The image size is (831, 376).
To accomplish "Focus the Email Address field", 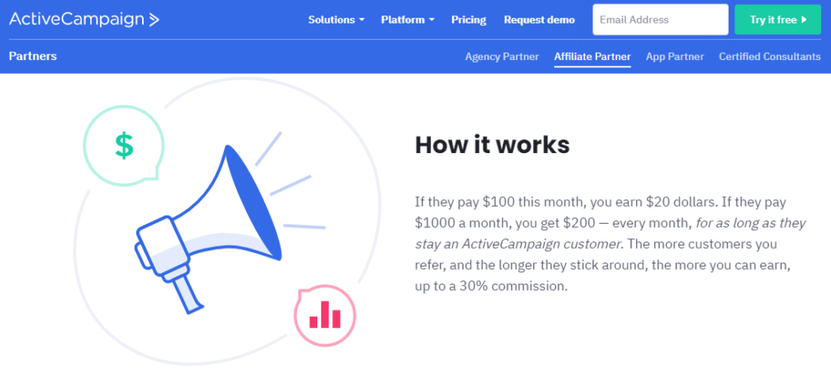I will (659, 19).
